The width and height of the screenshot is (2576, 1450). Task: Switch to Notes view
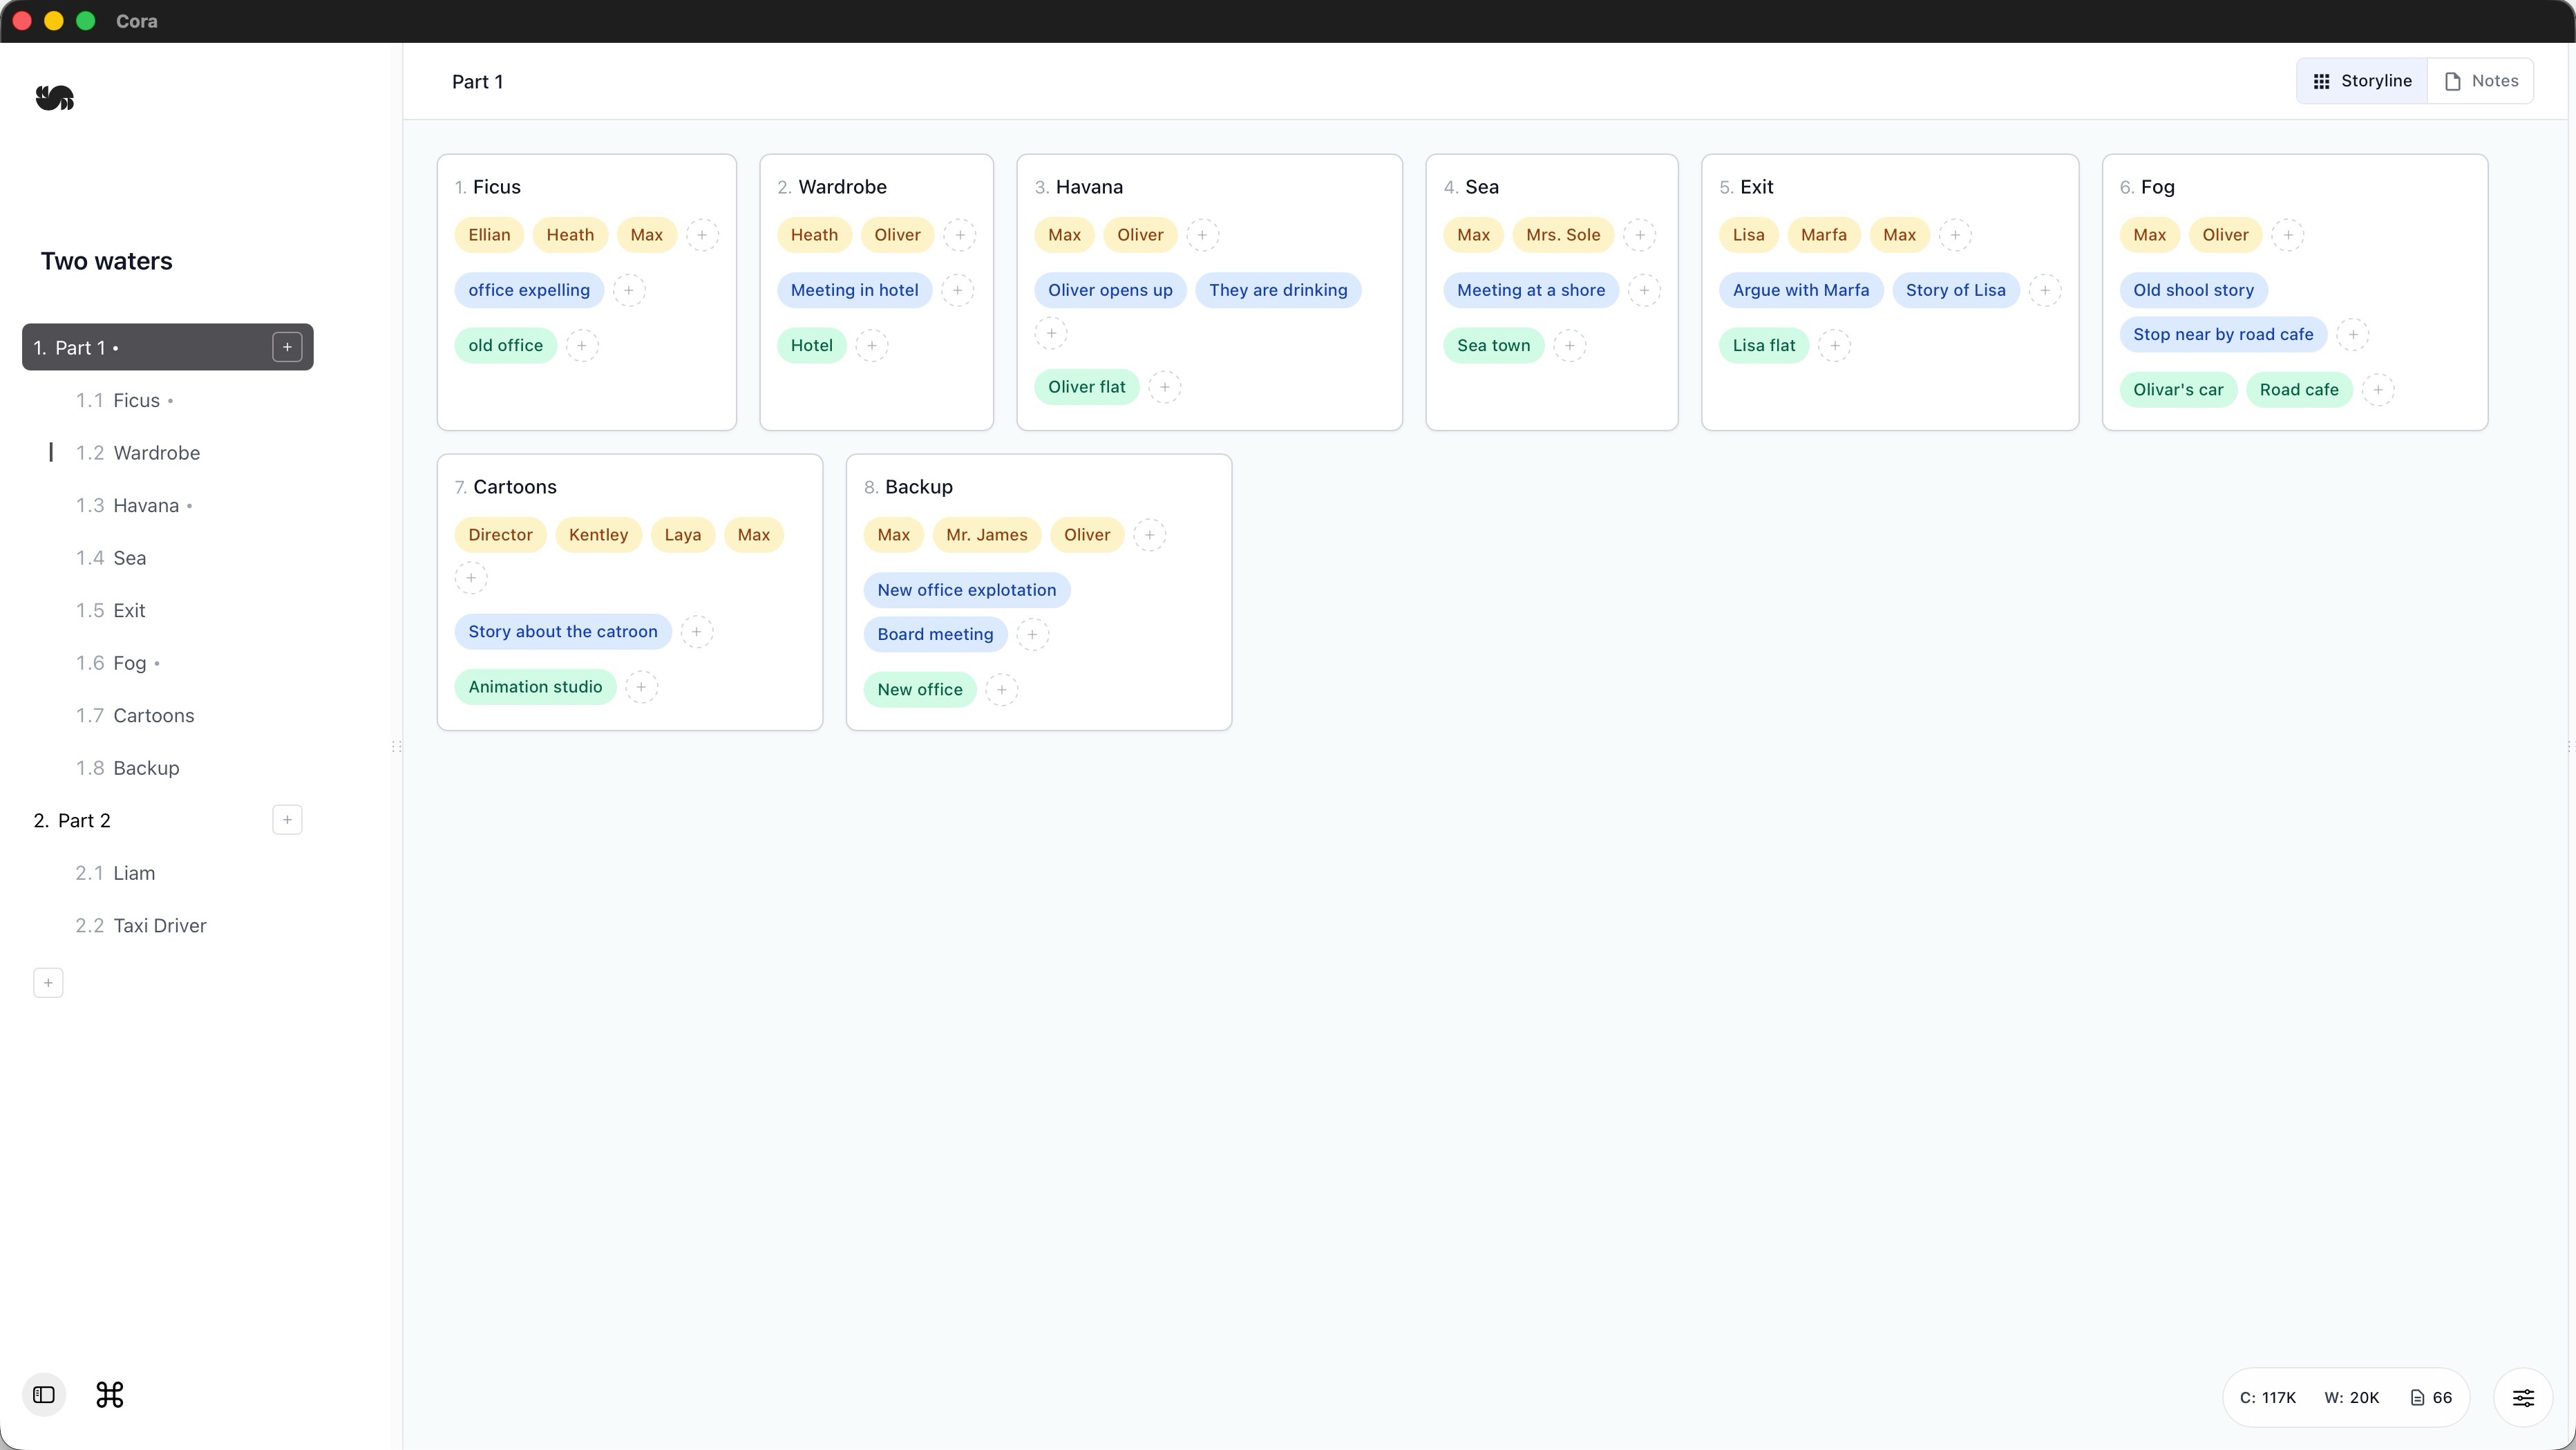point(2481,81)
